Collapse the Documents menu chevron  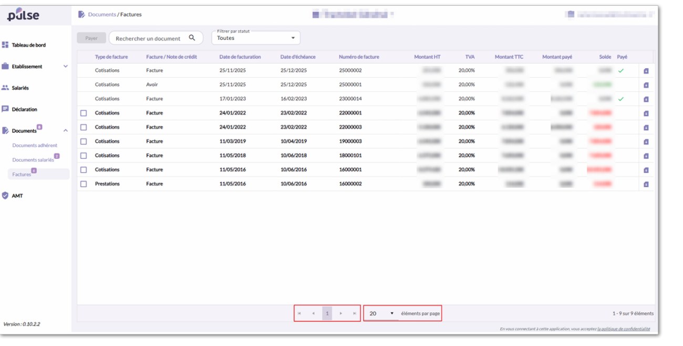(66, 131)
